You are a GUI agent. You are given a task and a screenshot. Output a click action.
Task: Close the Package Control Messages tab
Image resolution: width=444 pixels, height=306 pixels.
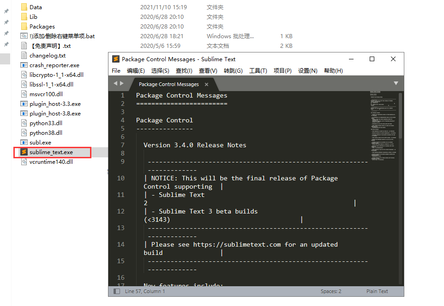tap(206, 84)
